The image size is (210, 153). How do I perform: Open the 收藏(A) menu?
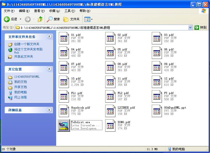55,11
